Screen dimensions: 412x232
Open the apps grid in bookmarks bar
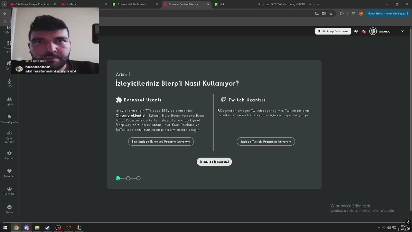(5, 22)
